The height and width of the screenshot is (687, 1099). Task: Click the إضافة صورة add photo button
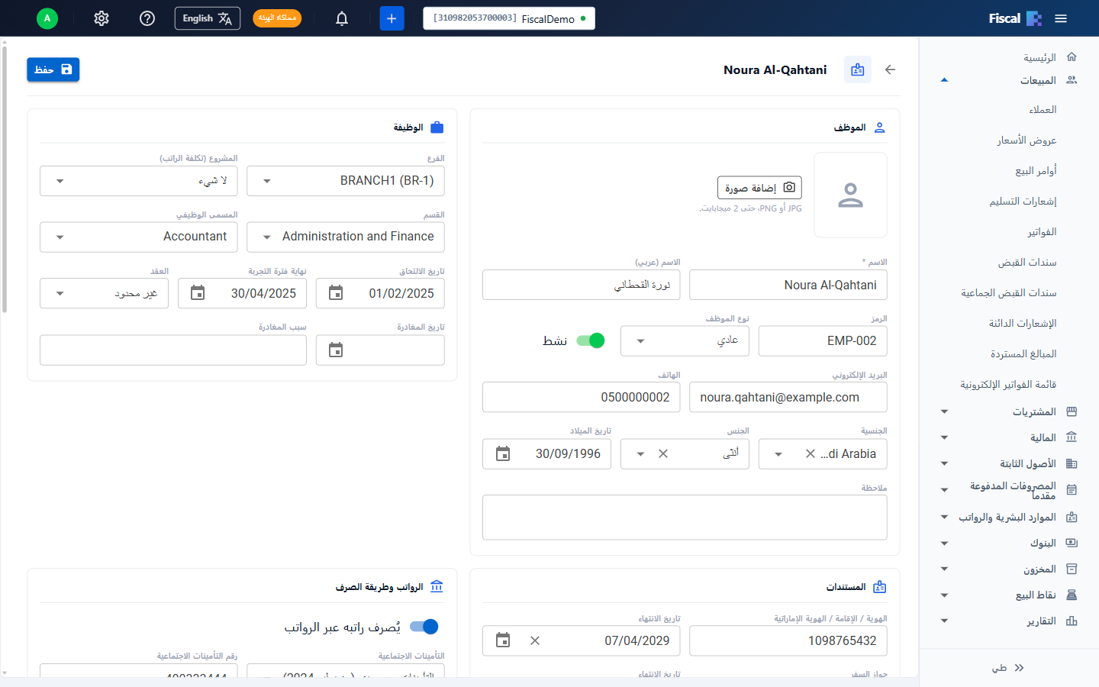759,188
